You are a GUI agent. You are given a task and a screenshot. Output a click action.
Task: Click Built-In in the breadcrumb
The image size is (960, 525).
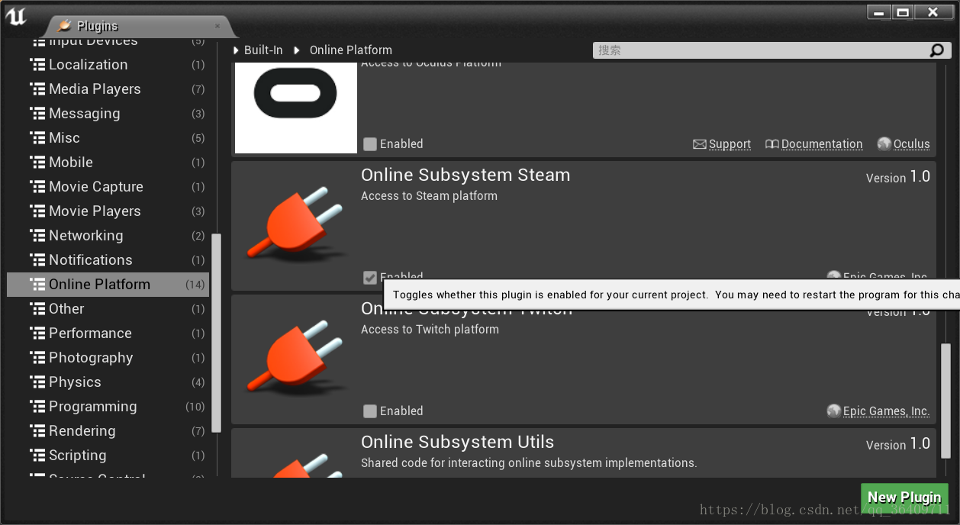pos(263,50)
